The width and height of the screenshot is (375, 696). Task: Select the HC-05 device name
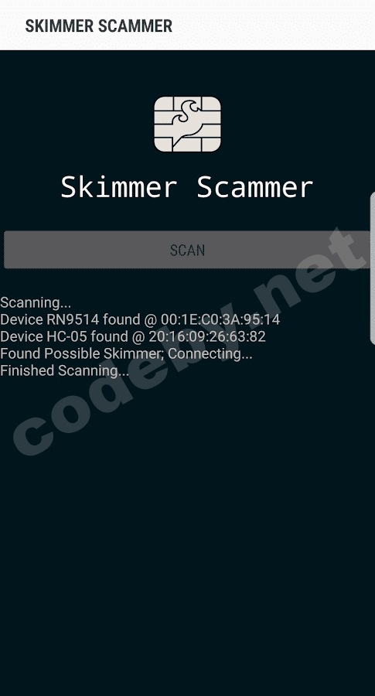tap(66, 336)
